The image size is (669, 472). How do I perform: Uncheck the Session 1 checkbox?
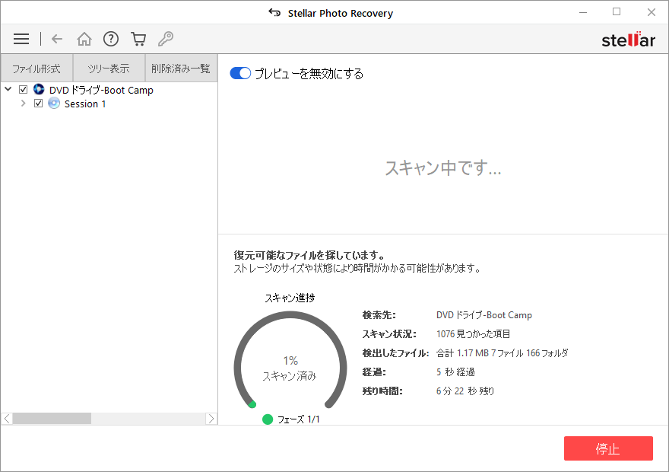tap(39, 104)
